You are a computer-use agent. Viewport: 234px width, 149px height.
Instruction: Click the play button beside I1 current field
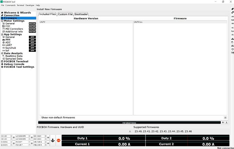tap(14, 143)
